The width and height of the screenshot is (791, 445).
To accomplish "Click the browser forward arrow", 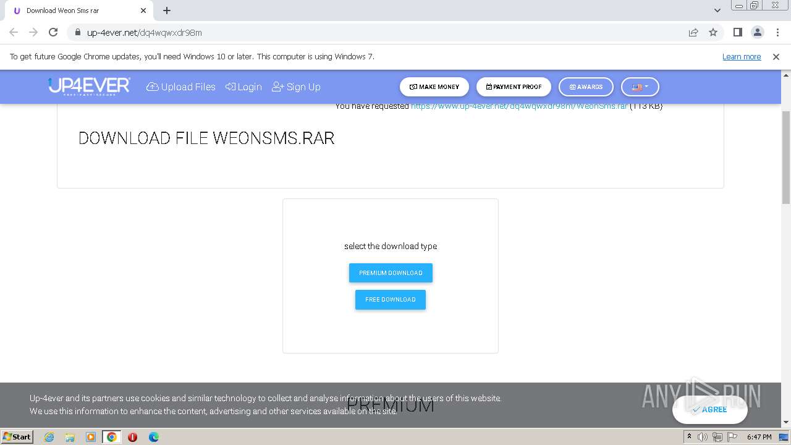I will [x=33, y=32].
